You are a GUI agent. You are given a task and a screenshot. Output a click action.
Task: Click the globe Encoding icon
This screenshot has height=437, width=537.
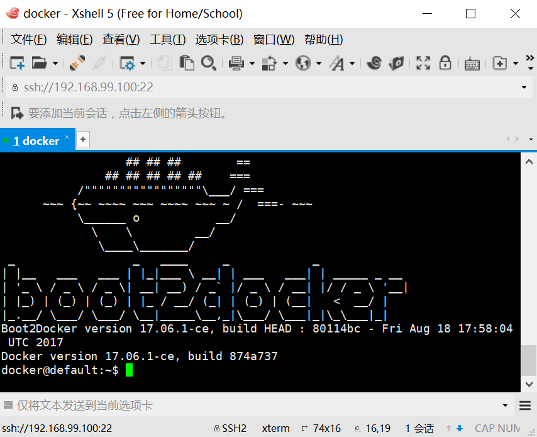[302, 63]
